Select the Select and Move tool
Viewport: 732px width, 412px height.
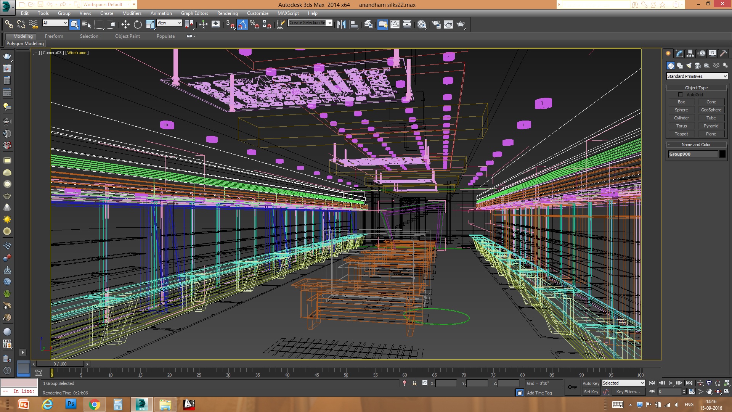click(125, 24)
